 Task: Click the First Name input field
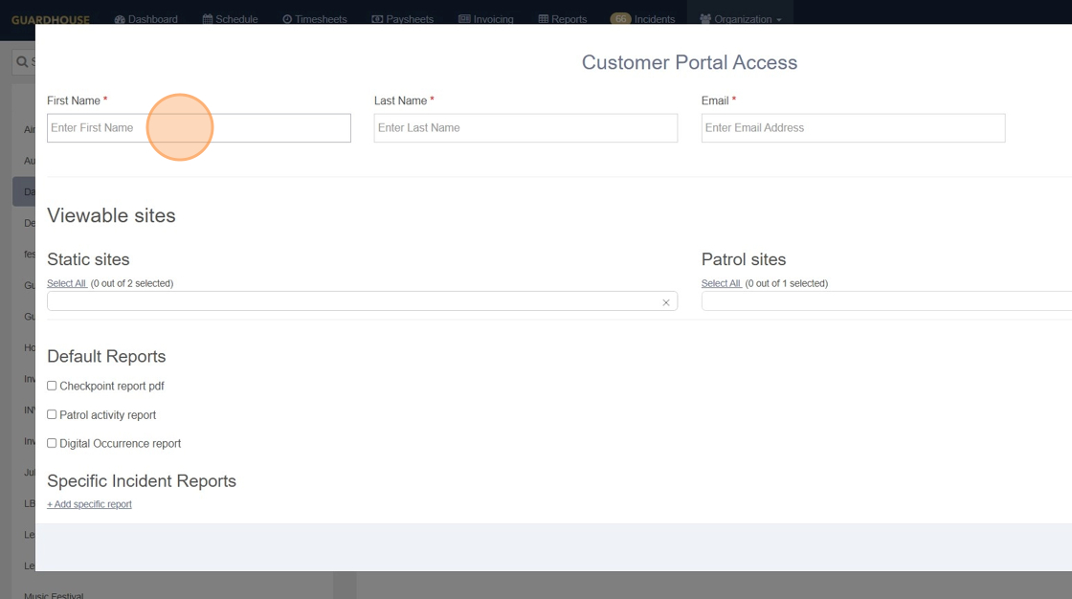pos(198,128)
